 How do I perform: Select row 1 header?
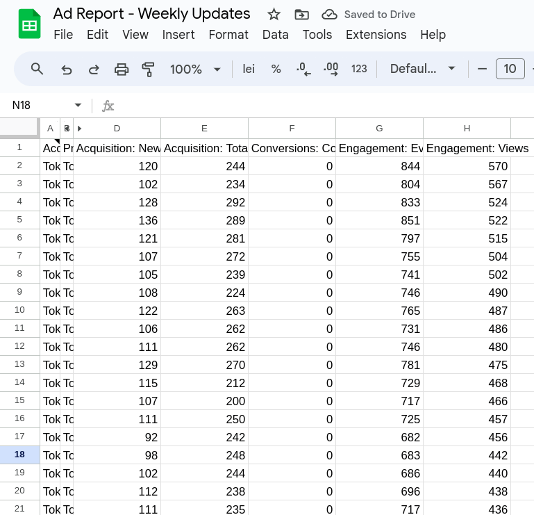click(x=19, y=147)
